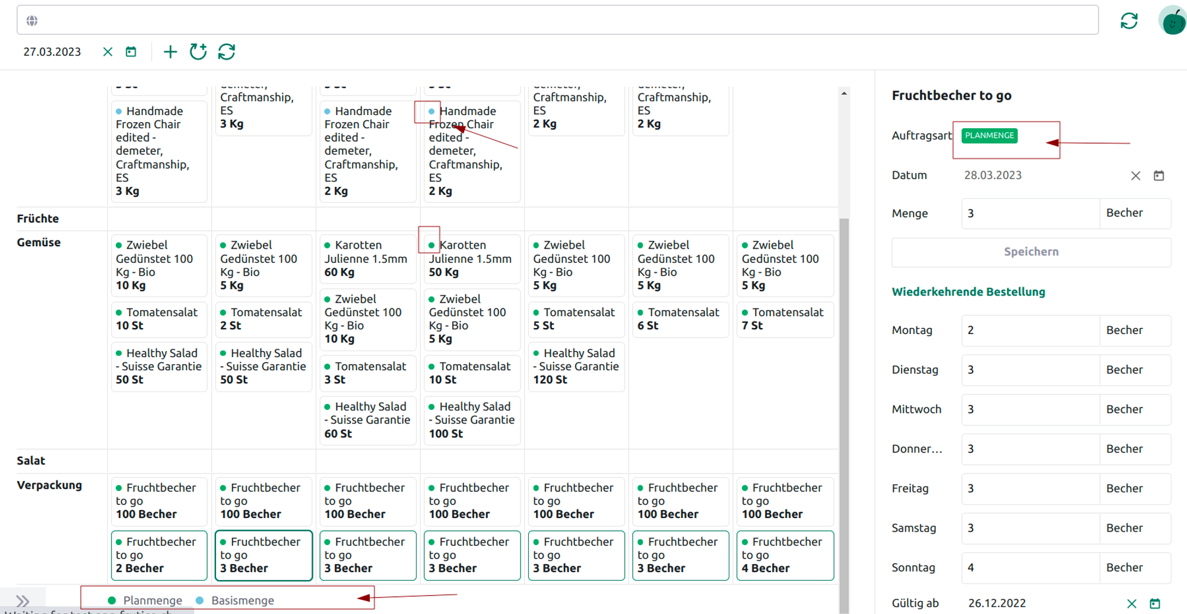Open calendar picker next to 27.03.2023

(131, 52)
